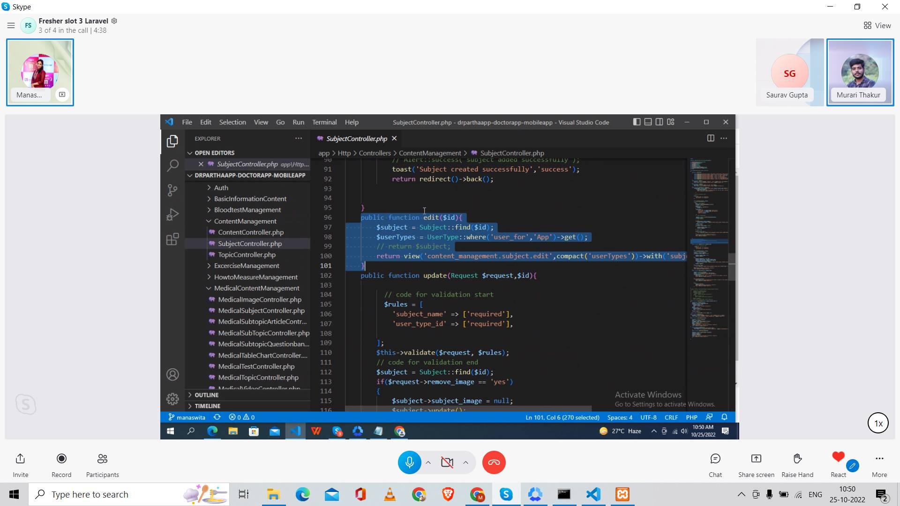Open the More options menu
This screenshot has width=900, height=506.
(879, 465)
